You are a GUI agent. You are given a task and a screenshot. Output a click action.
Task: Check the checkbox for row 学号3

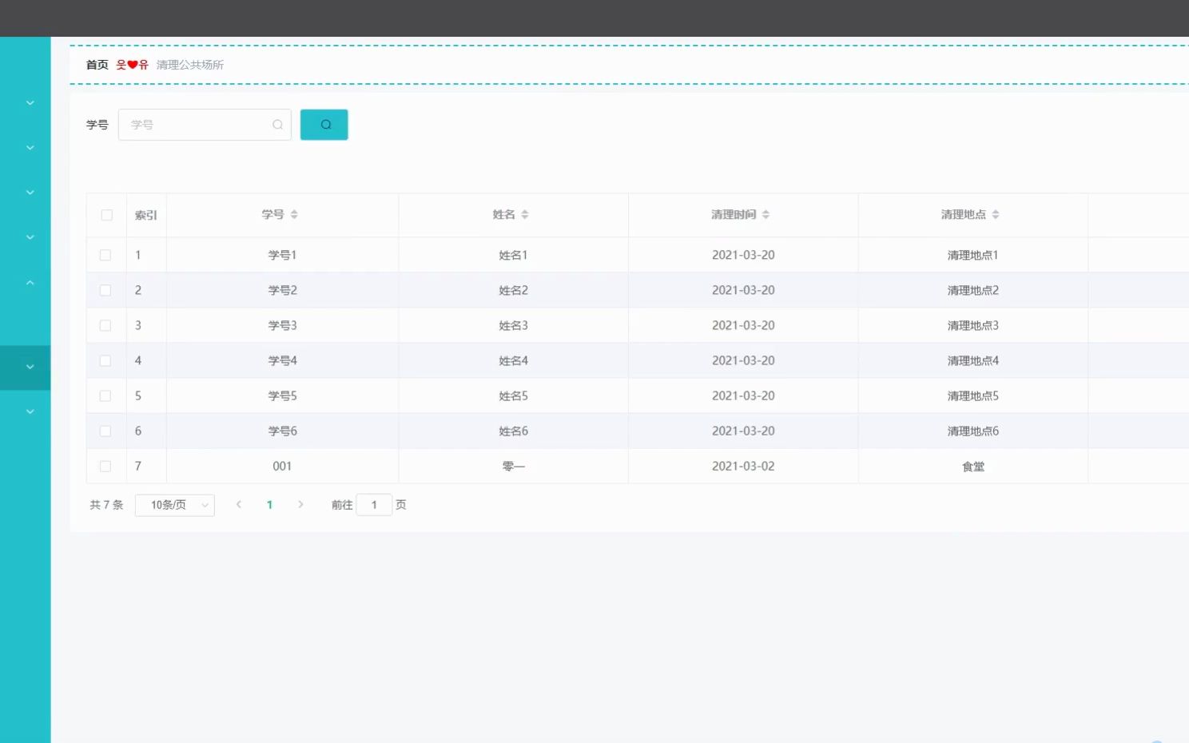pyautogui.click(x=105, y=325)
